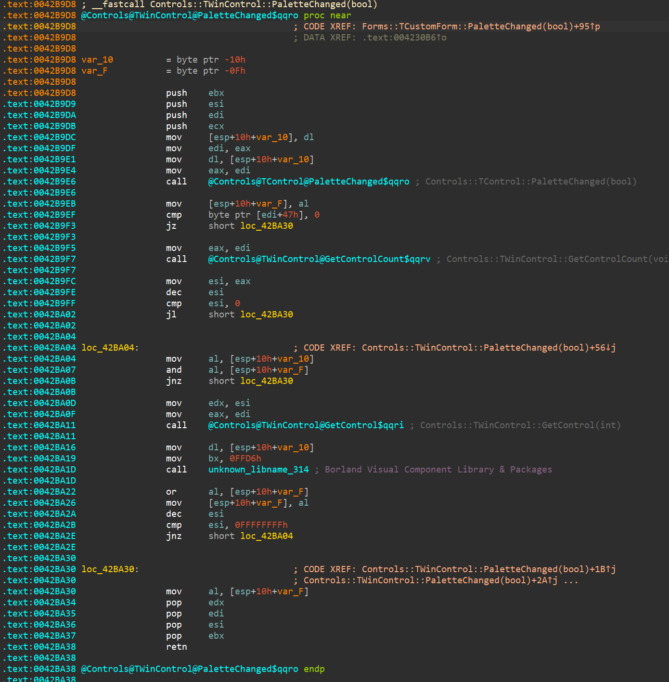Follow the PaletteChanged(bool)+1B code xref
The width and height of the screenshot is (669, 682).
(x=489, y=569)
